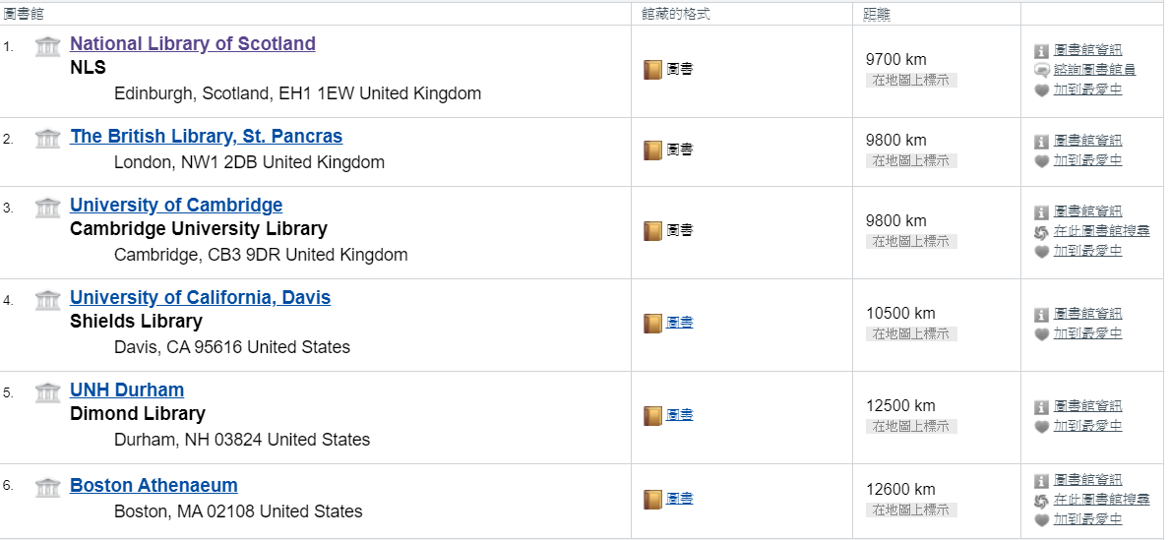Click the 在此圖書館搜尋 link for University of Cambridge
This screenshot has width=1170, height=540.
(1101, 231)
